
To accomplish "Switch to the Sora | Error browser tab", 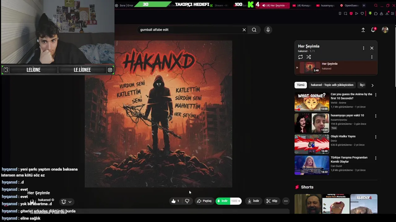I will pyautogui.click(x=124, y=5).
